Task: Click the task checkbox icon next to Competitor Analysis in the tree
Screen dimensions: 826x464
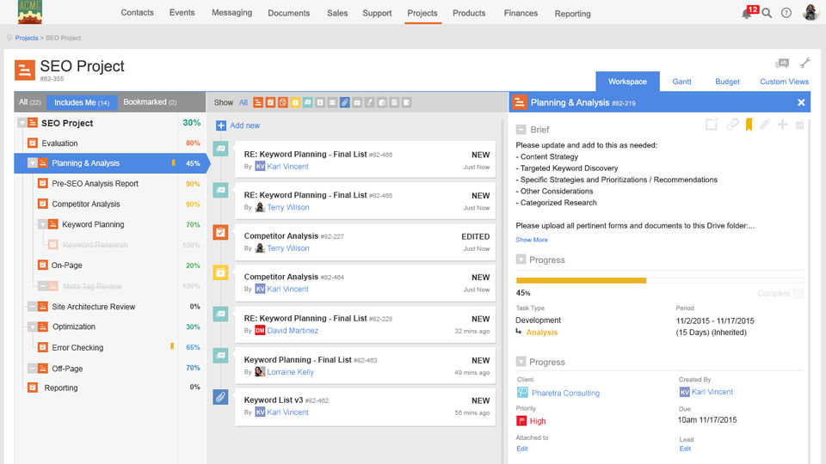Action: (x=43, y=204)
